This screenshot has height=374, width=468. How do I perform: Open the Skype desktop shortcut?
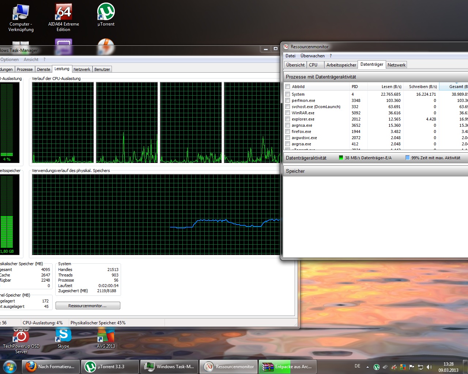(x=63, y=339)
